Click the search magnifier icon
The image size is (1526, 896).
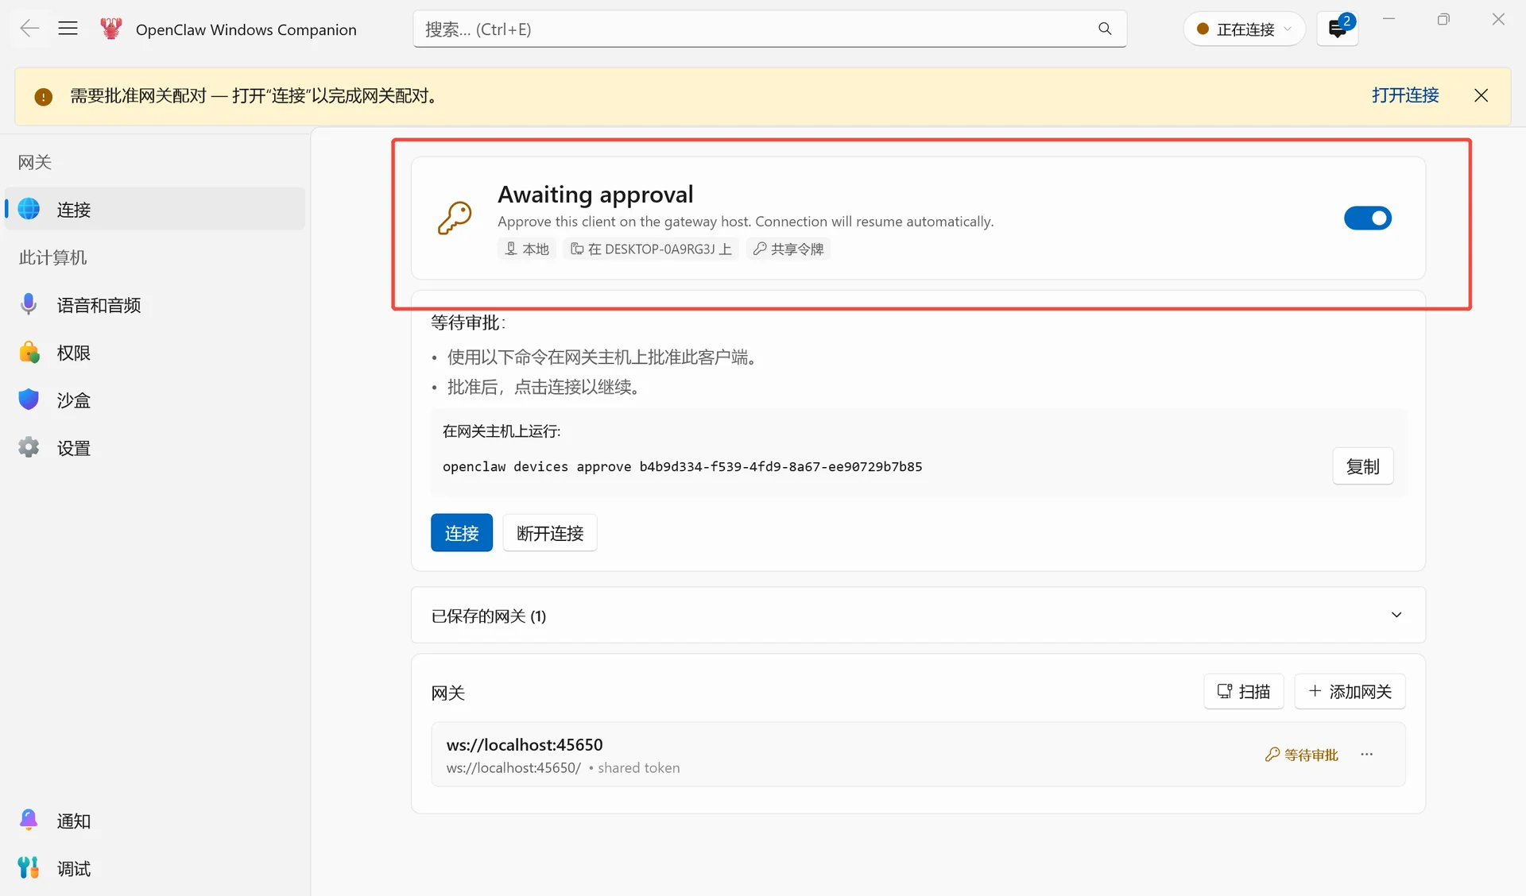1105,29
